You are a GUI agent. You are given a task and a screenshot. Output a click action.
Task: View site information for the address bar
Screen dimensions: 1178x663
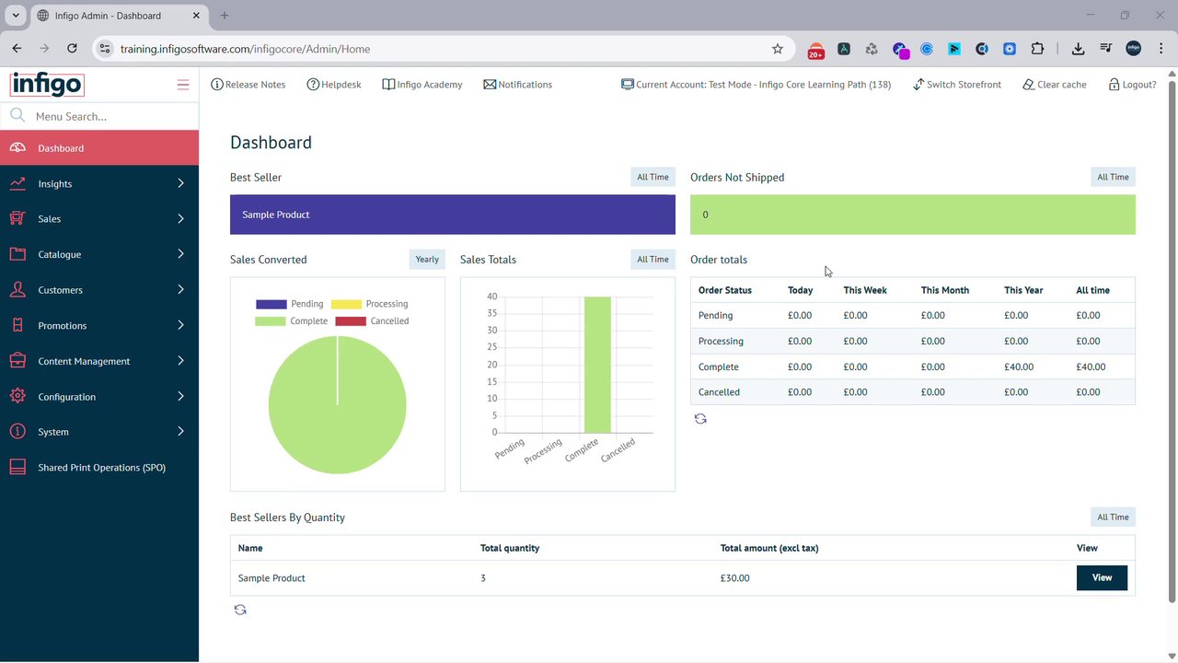[105, 49]
